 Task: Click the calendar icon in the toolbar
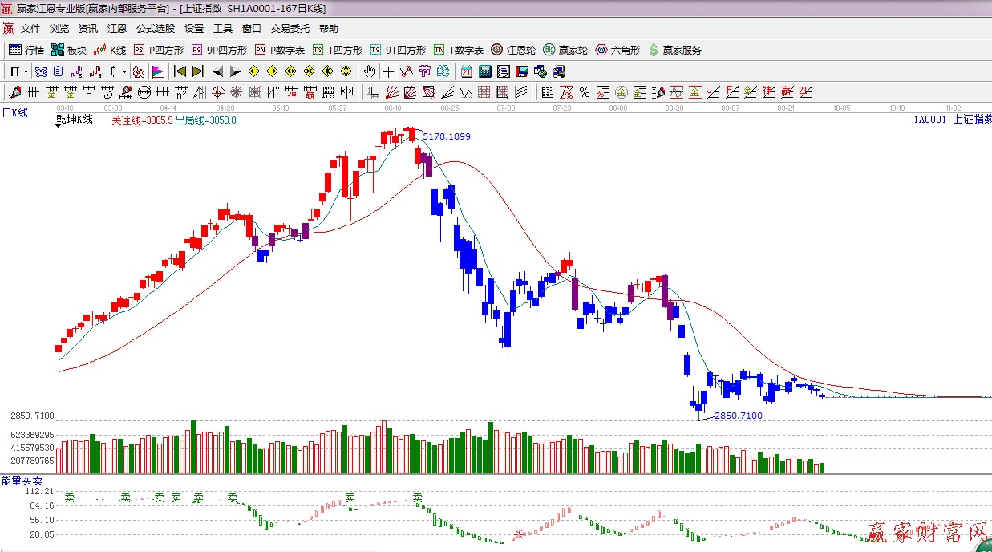pyautogui.click(x=466, y=71)
